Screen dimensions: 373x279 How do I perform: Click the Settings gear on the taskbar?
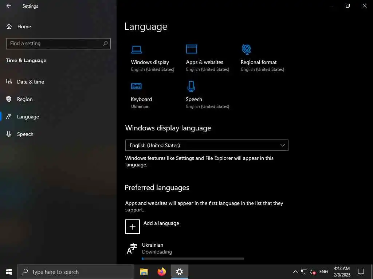coord(179,272)
